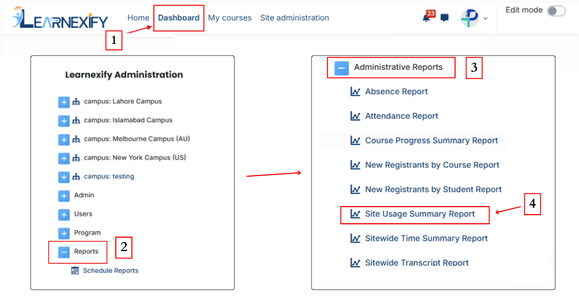Select the campus: testing label

(x=109, y=177)
